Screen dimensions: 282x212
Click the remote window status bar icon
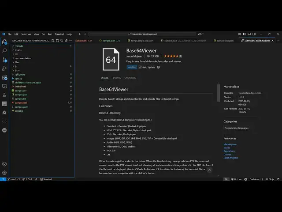click(3, 179)
